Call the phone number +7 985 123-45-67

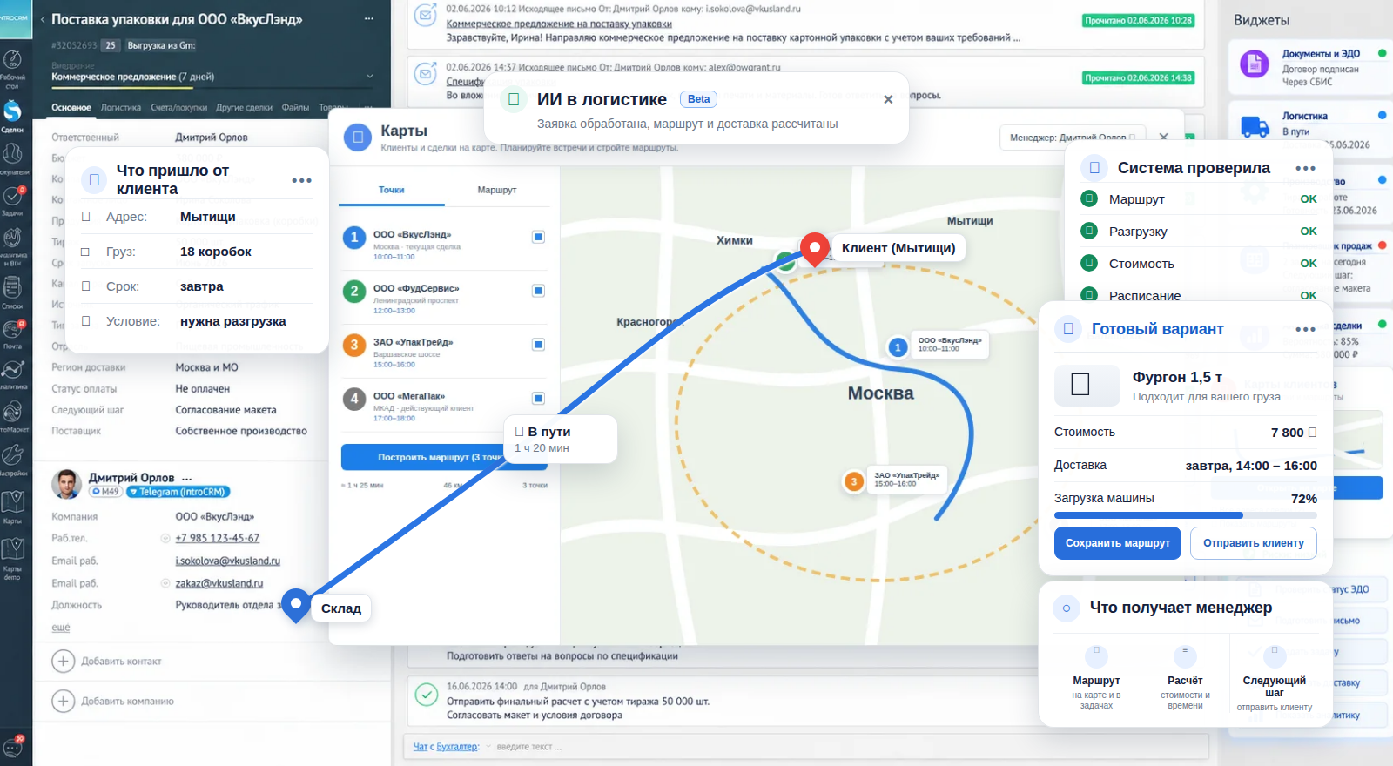[217, 539]
